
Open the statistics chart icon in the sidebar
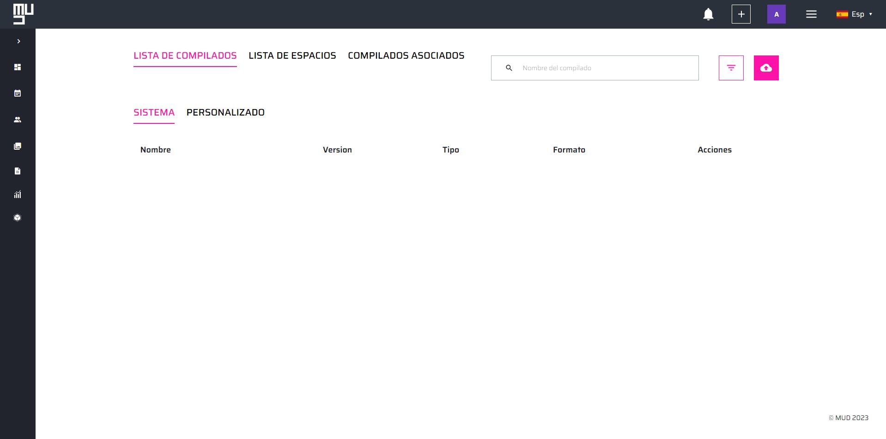18,195
